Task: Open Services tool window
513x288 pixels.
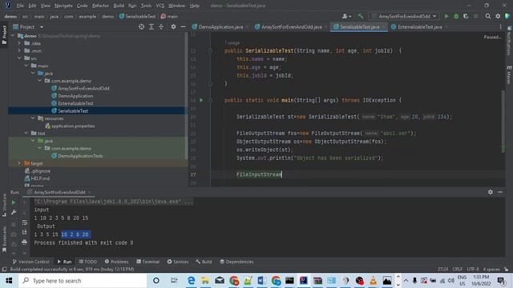Action: 178,262
